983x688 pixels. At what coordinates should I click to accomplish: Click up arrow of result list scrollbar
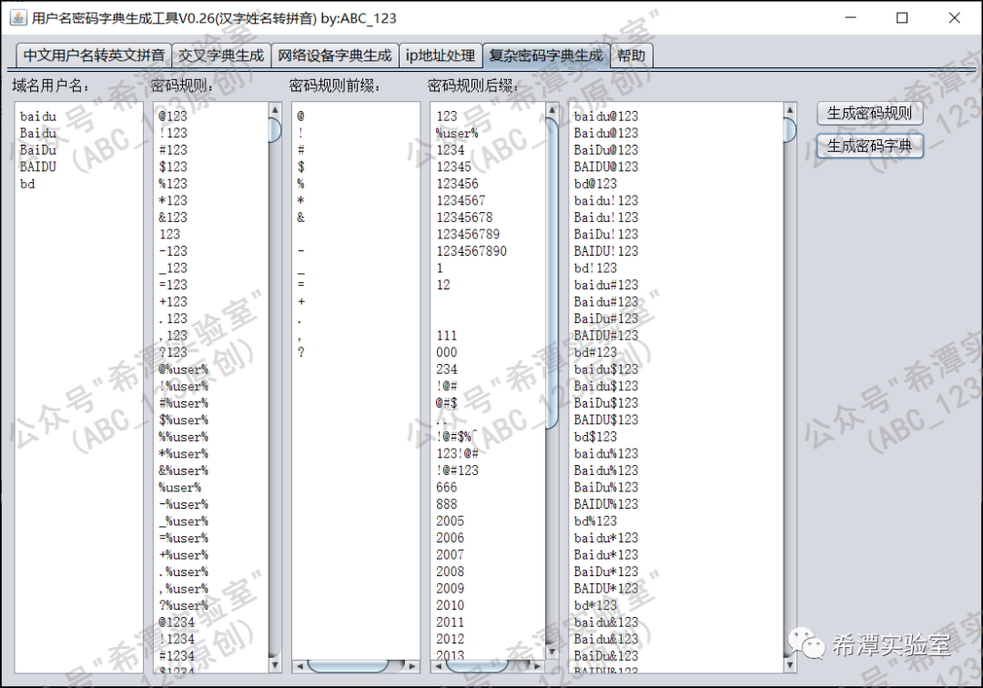point(790,109)
